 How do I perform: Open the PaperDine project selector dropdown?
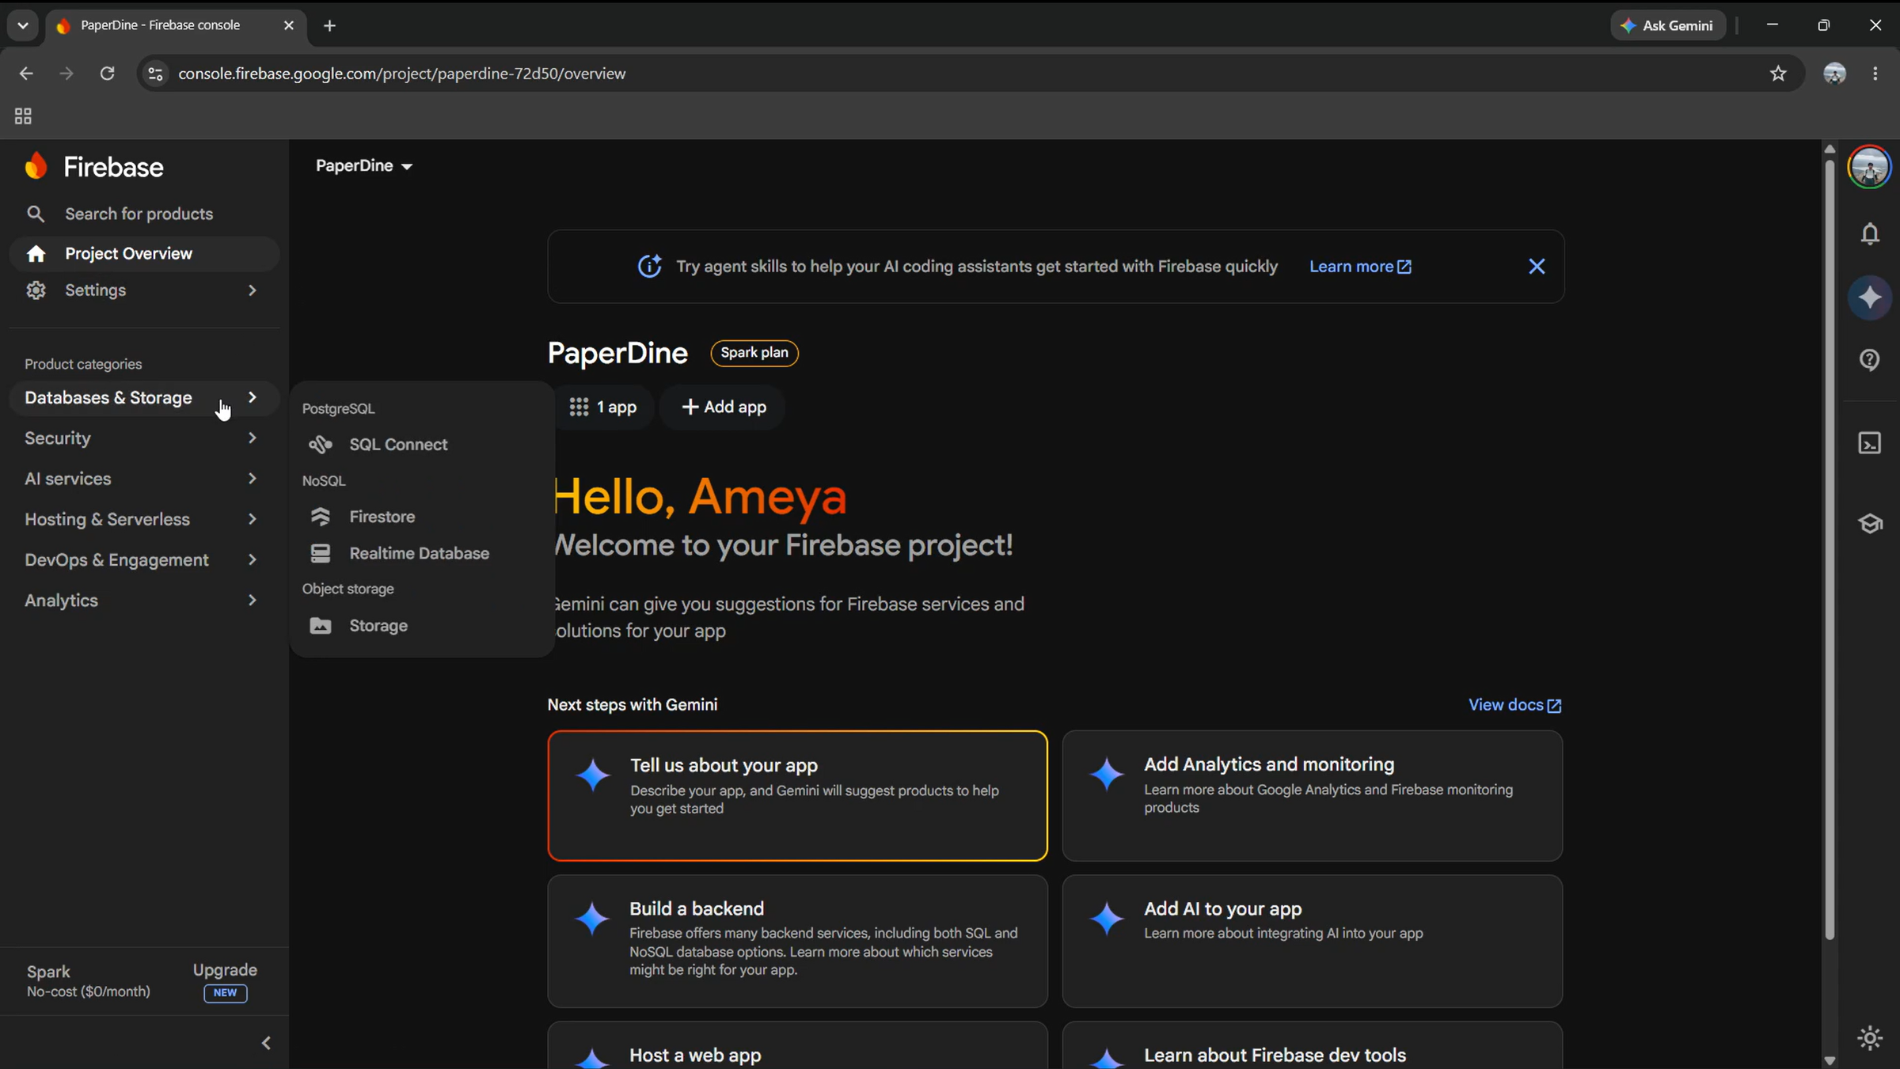pyautogui.click(x=364, y=165)
